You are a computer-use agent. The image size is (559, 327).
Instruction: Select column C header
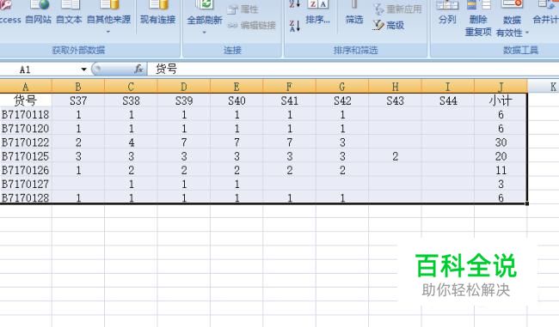point(131,87)
